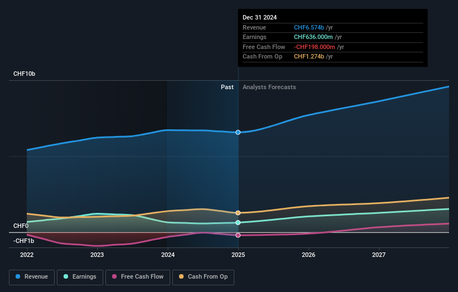Click the 2023 x-axis label
The height and width of the screenshot is (292, 458).
tap(97, 255)
